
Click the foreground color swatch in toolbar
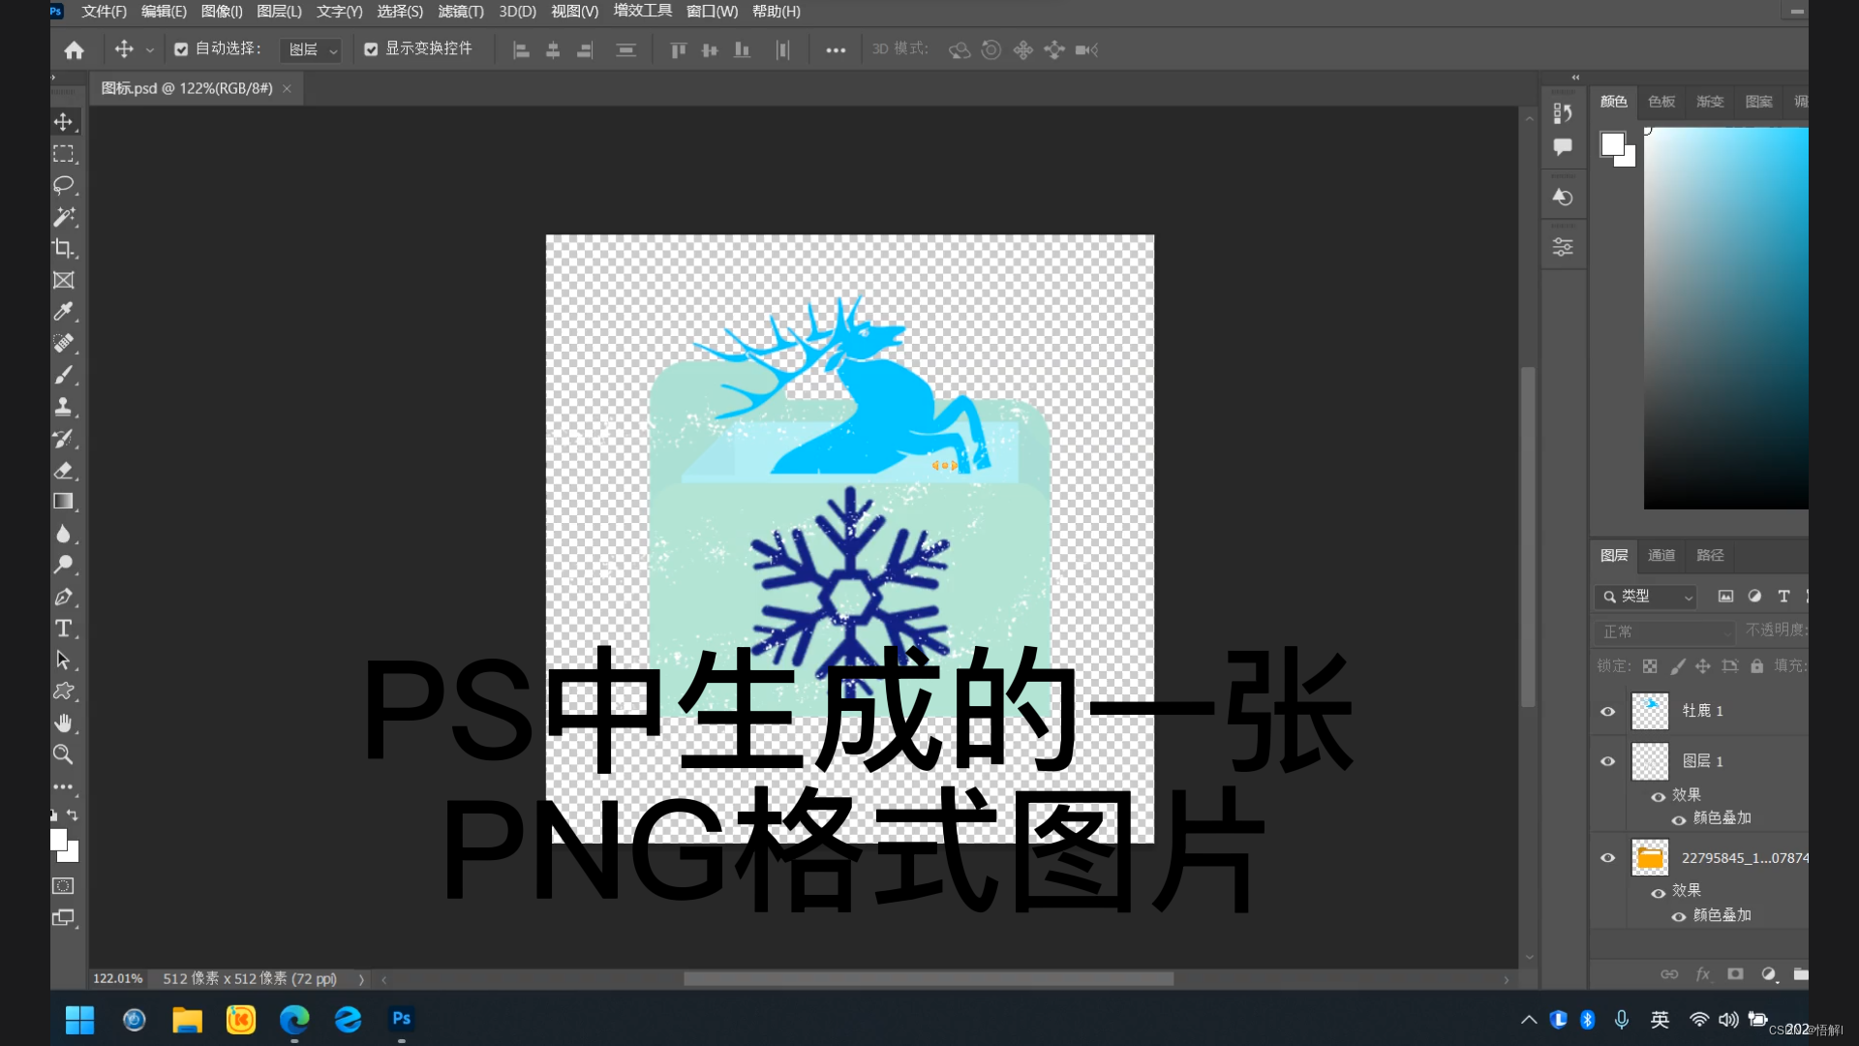click(x=58, y=840)
